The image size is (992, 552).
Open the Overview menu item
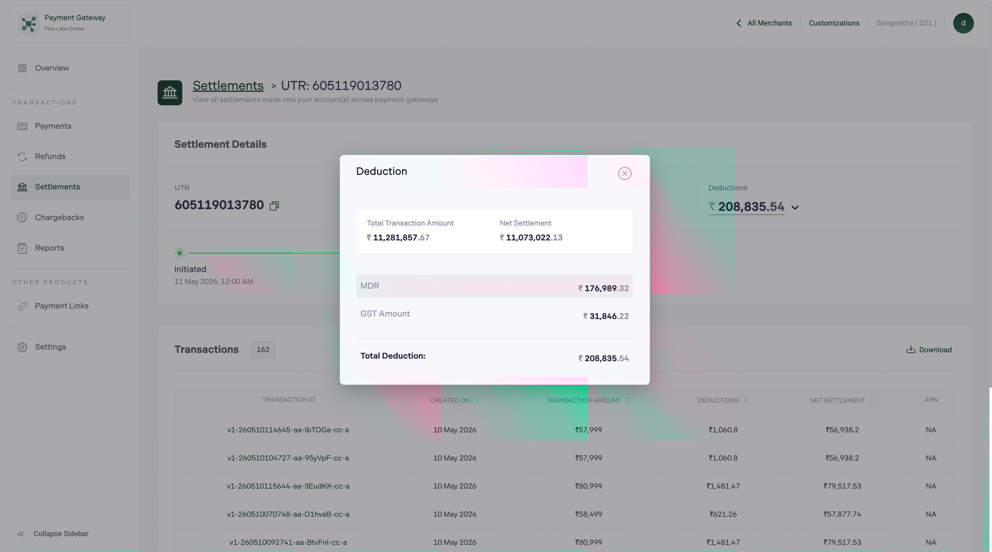(x=70, y=68)
